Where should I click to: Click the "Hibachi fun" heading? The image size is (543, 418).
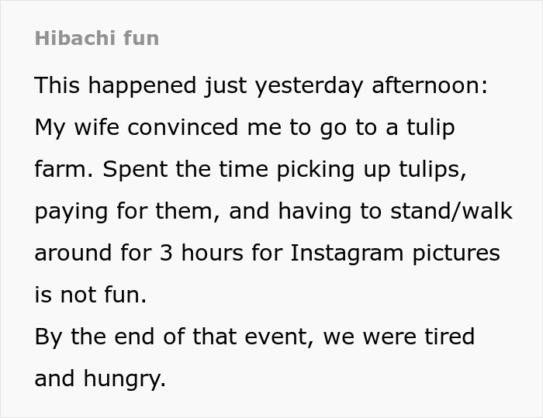[97, 38]
